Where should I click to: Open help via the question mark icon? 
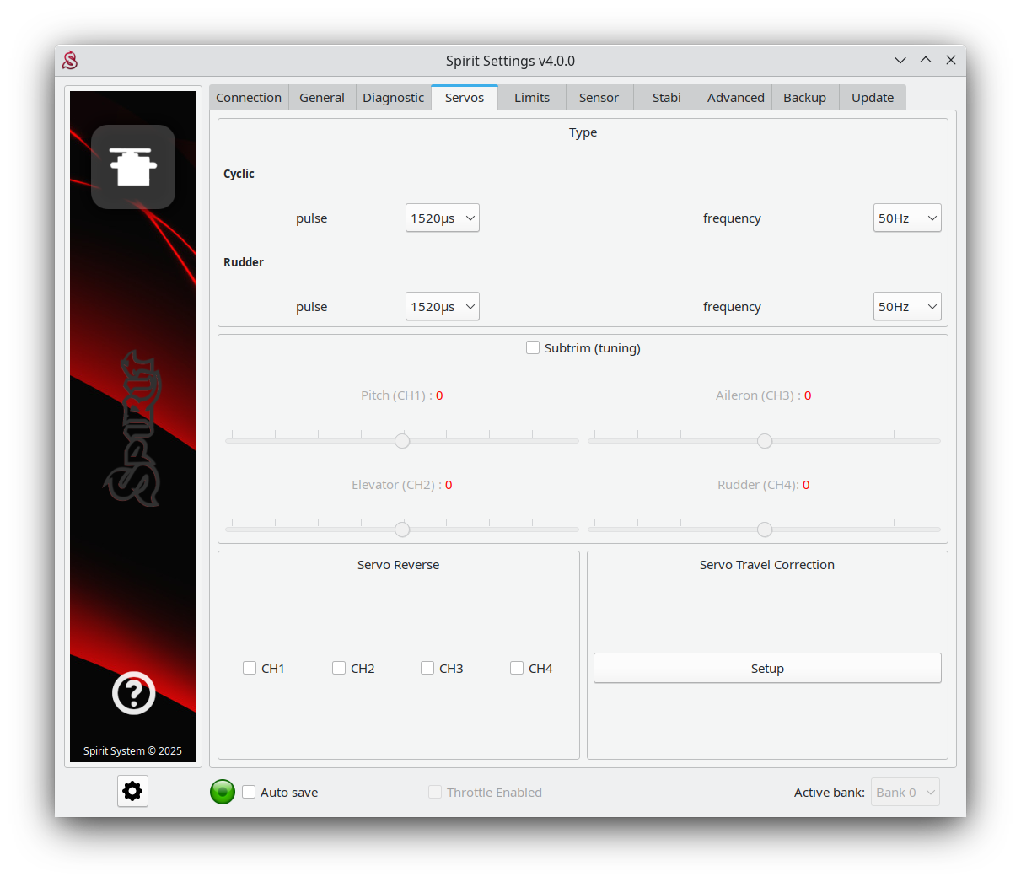pyautogui.click(x=133, y=693)
